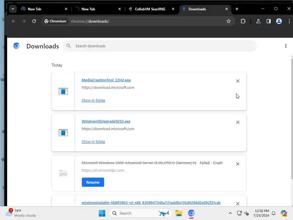The image size is (293, 220).
Task: Close the second New Tab
Action: pyautogui.click(x=120, y=9)
